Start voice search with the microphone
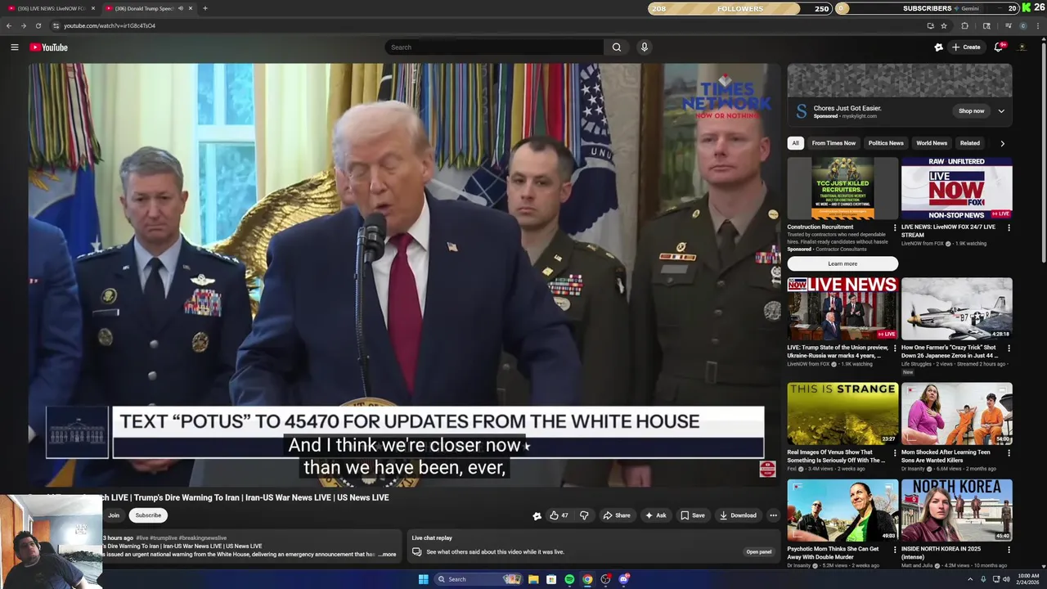The image size is (1047, 589). point(645,47)
